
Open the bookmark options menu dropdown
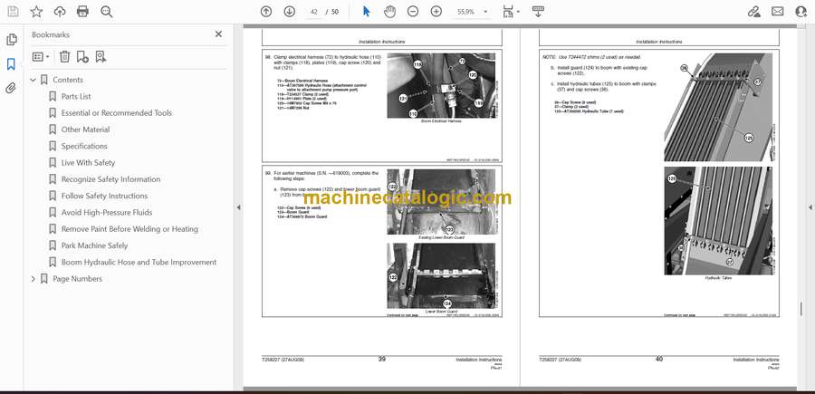pyautogui.click(x=42, y=56)
